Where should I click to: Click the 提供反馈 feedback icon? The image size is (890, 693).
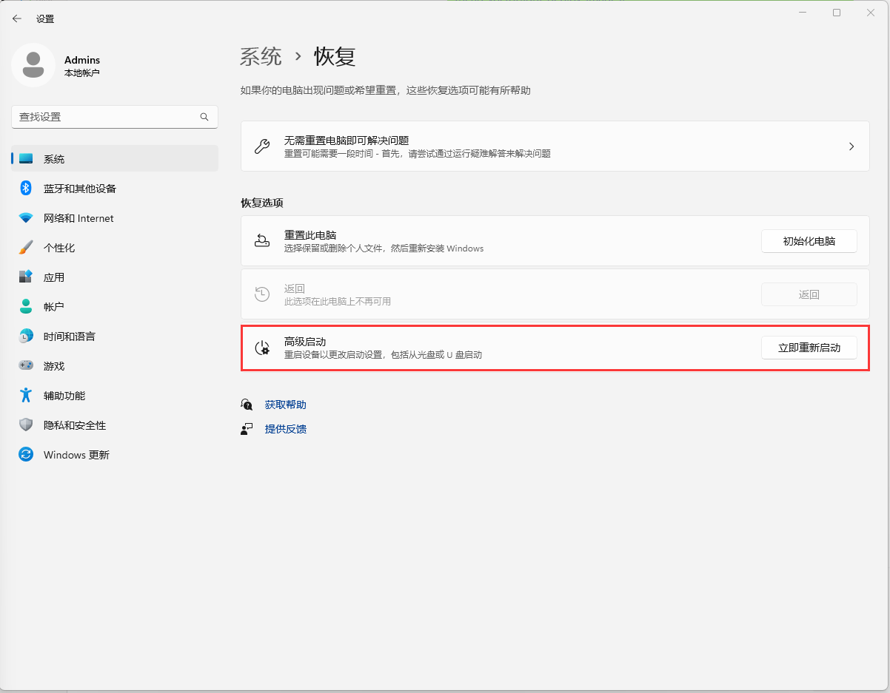click(247, 429)
